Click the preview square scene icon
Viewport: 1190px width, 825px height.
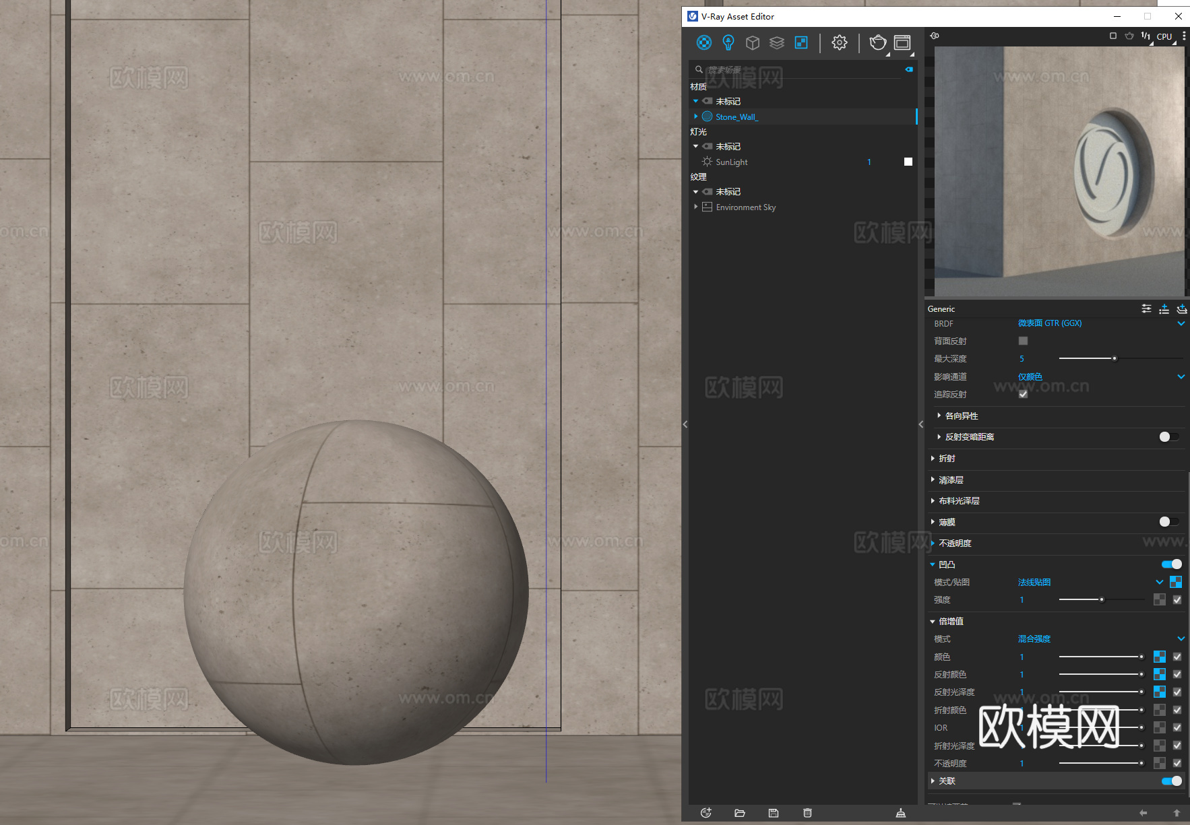[x=1113, y=36]
